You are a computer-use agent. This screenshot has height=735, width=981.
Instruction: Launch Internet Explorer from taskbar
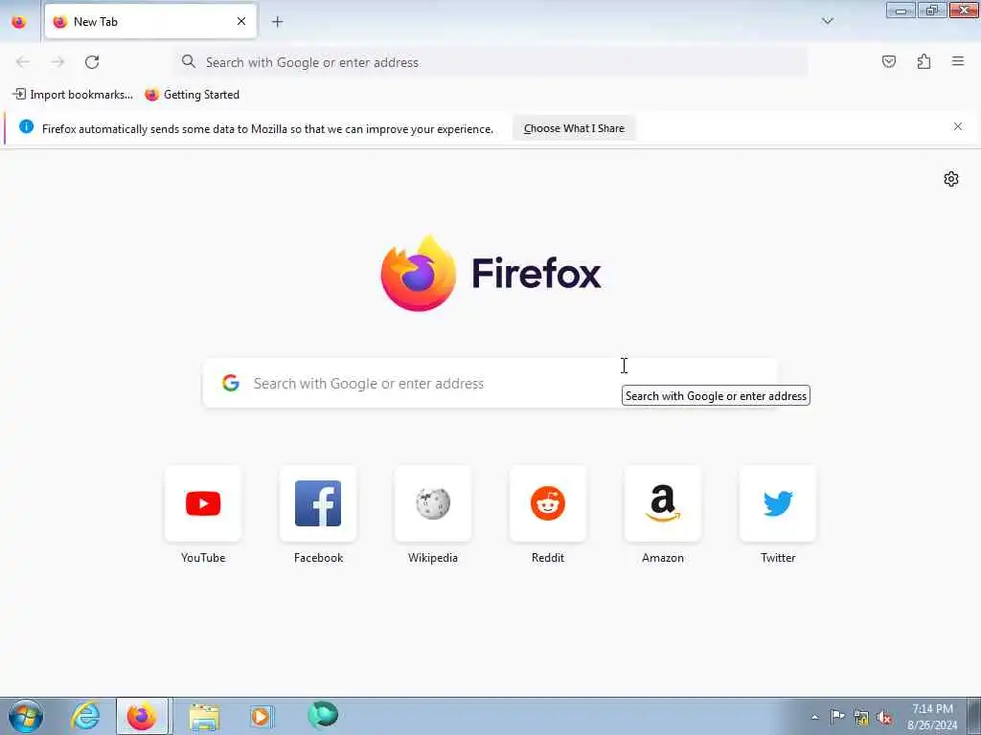coord(85,716)
